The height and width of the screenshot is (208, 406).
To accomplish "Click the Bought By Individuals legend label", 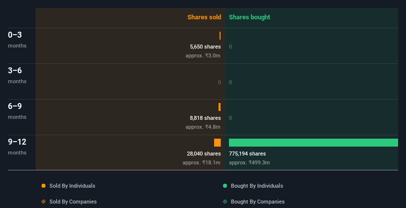I will click(257, 186).
